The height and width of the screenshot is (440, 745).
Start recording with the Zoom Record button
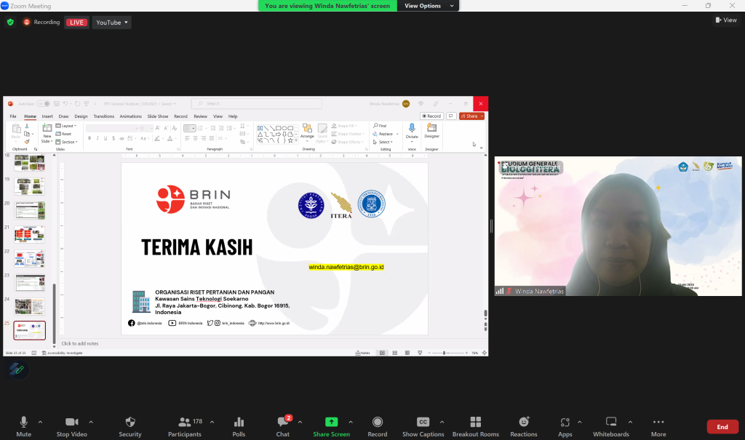(378, 426)
